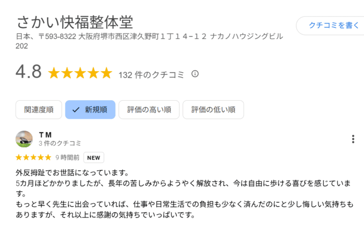Select the checked 新規順 sort chip
Viewport: 364px width, 226px height.
point(90,110)
